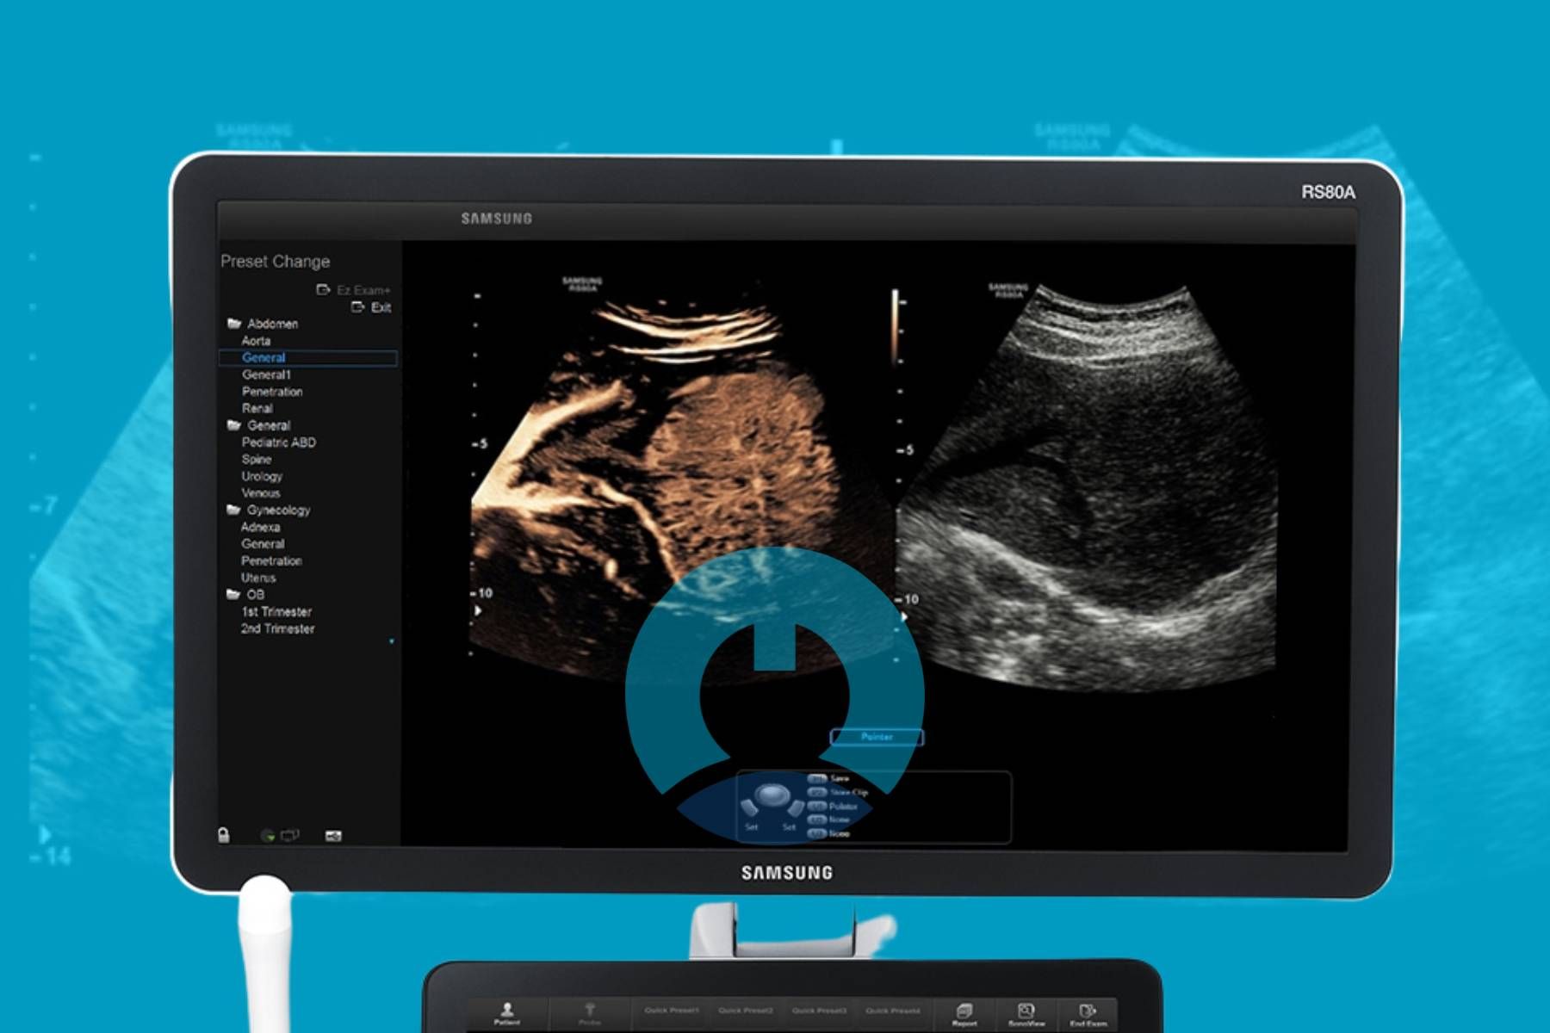This screenshot has height=1033, width=1550.
Task: Select the Renal preset
Action: tap(257, 408)
